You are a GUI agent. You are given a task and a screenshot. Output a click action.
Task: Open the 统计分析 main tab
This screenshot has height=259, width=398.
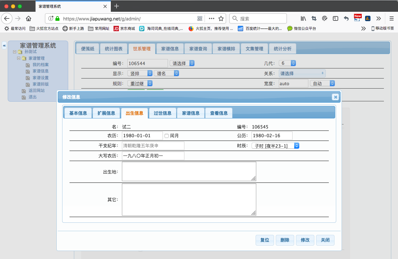(283, 49)
